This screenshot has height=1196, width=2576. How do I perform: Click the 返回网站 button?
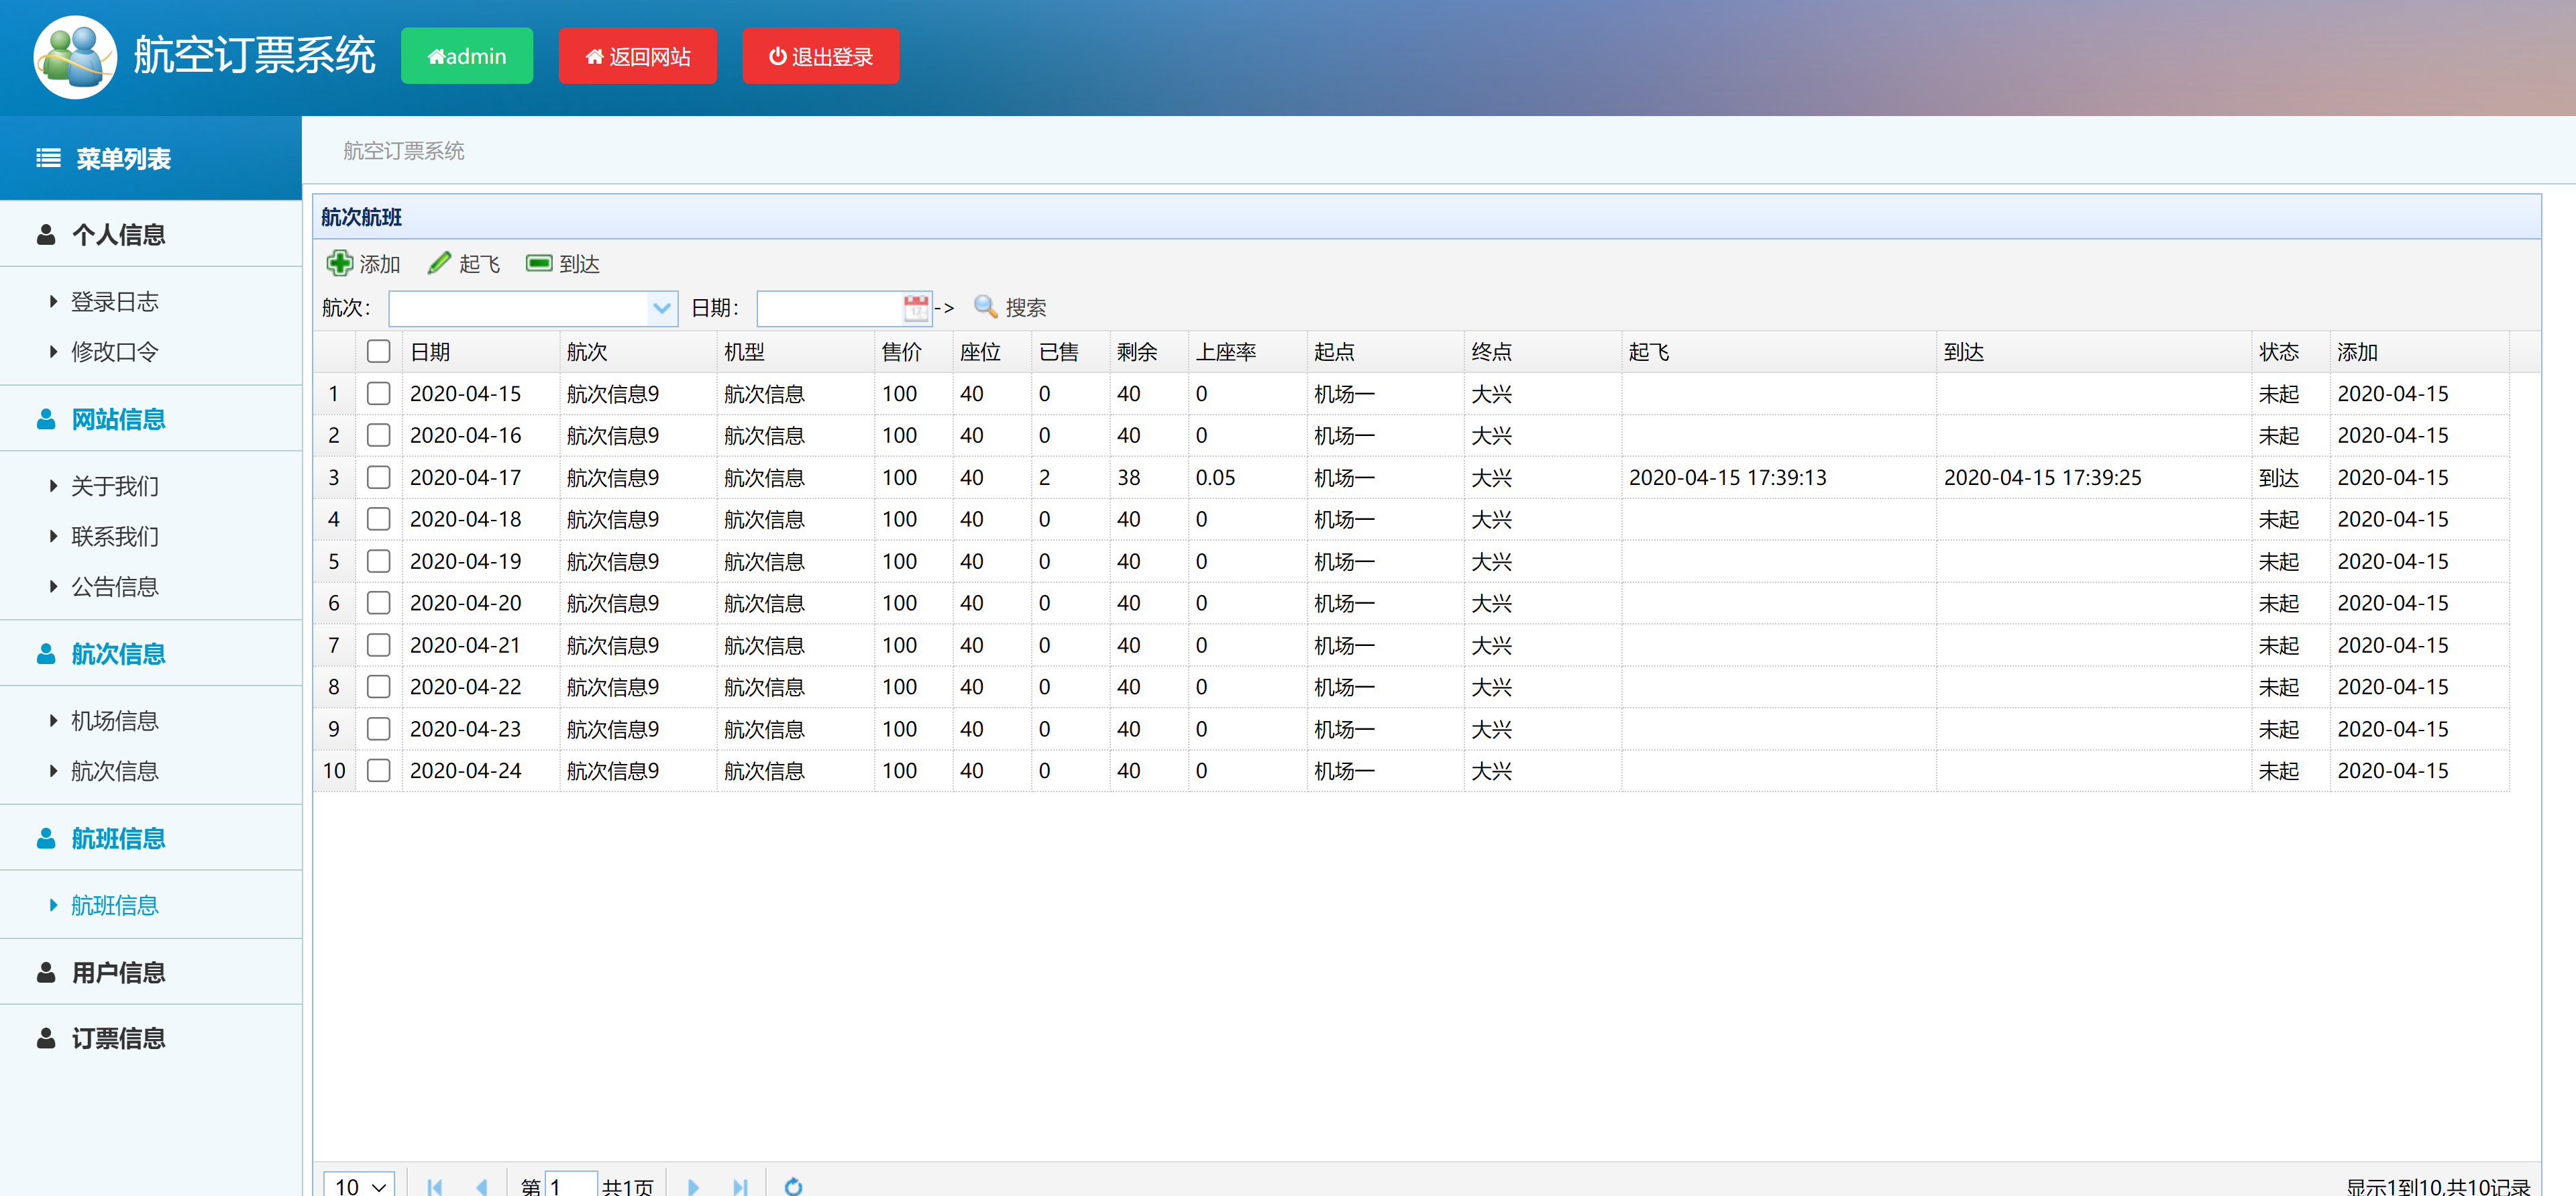(637, 56)
